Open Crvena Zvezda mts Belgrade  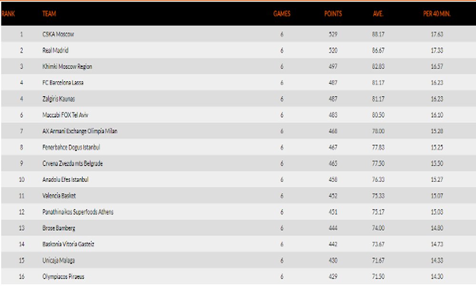point(72,163)
